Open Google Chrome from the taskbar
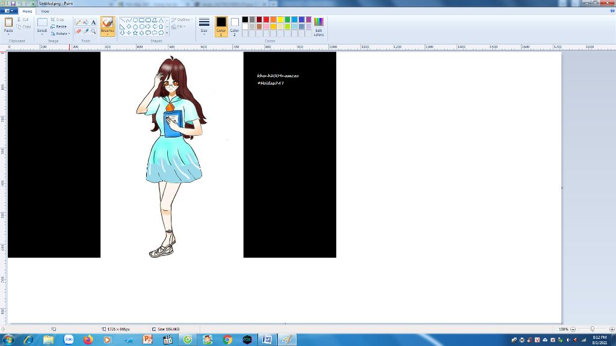616x346 pixels. (x=227, y=340)
